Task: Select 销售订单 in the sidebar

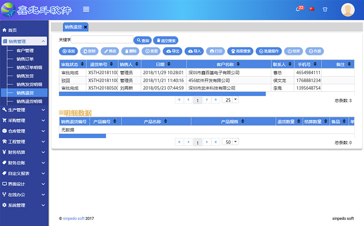Action: tap(25, 59)
